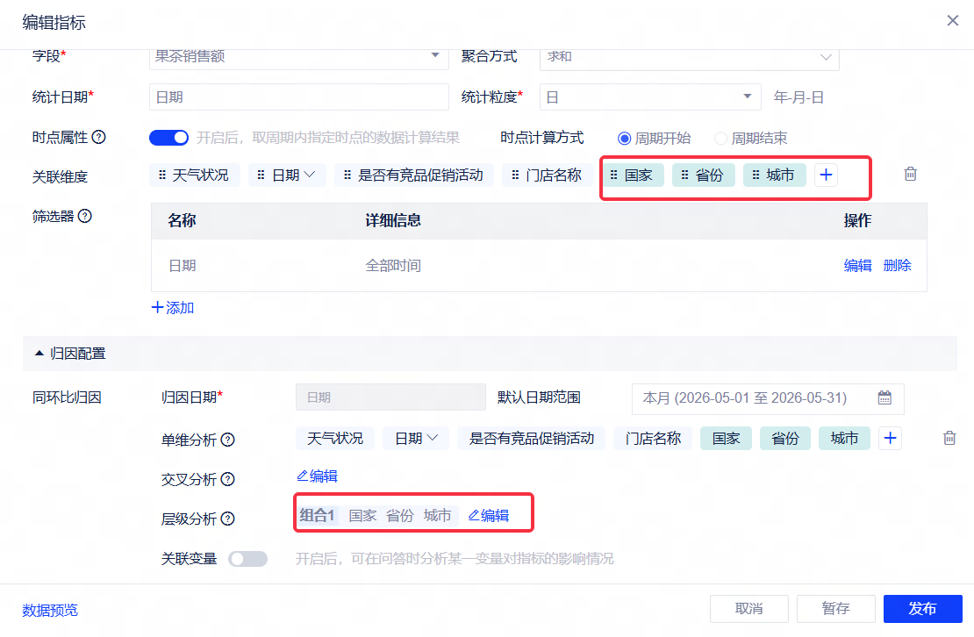Viewport: 974px width, 637px height.
Task: Click the drag handle on the 国家 dimension
Action: click(x=613, y=175)
